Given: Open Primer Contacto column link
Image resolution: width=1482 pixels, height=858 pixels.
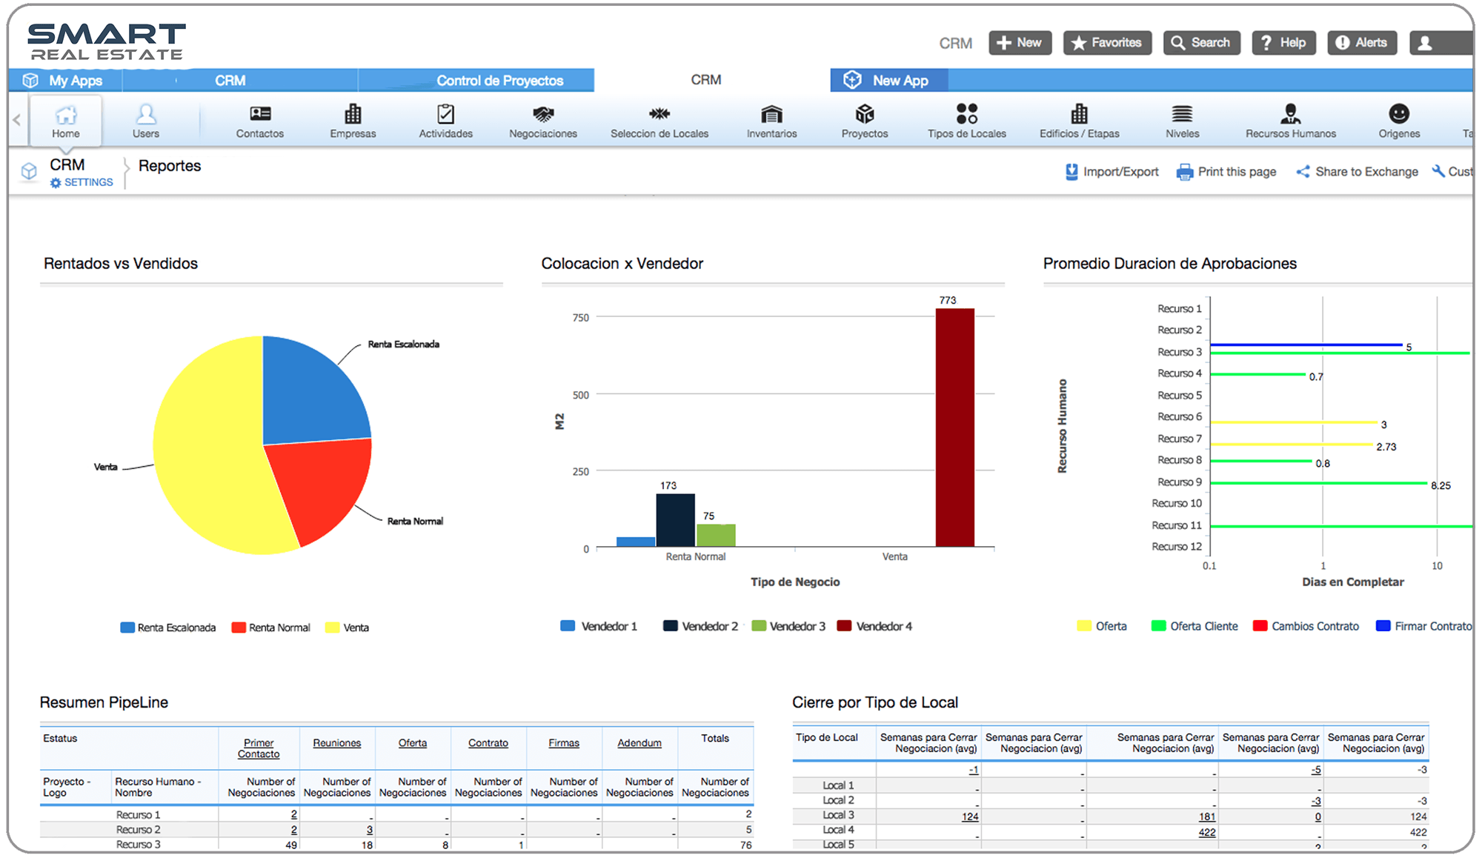Looking at the screenshot, I should coord(259,748).
